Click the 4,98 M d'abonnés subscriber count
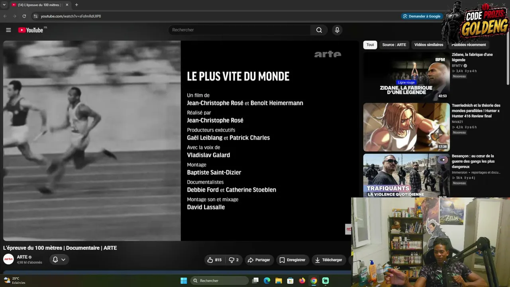The image size is (510, 287). coord(29,263)
